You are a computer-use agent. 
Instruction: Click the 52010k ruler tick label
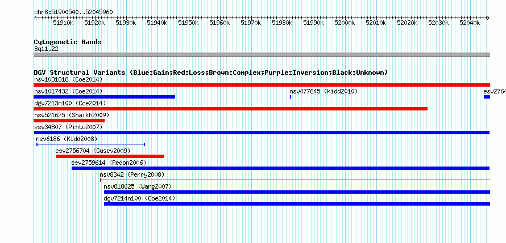[376, 23]
